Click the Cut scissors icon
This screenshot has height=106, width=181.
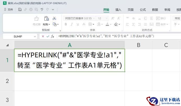[x=54, y=18]
